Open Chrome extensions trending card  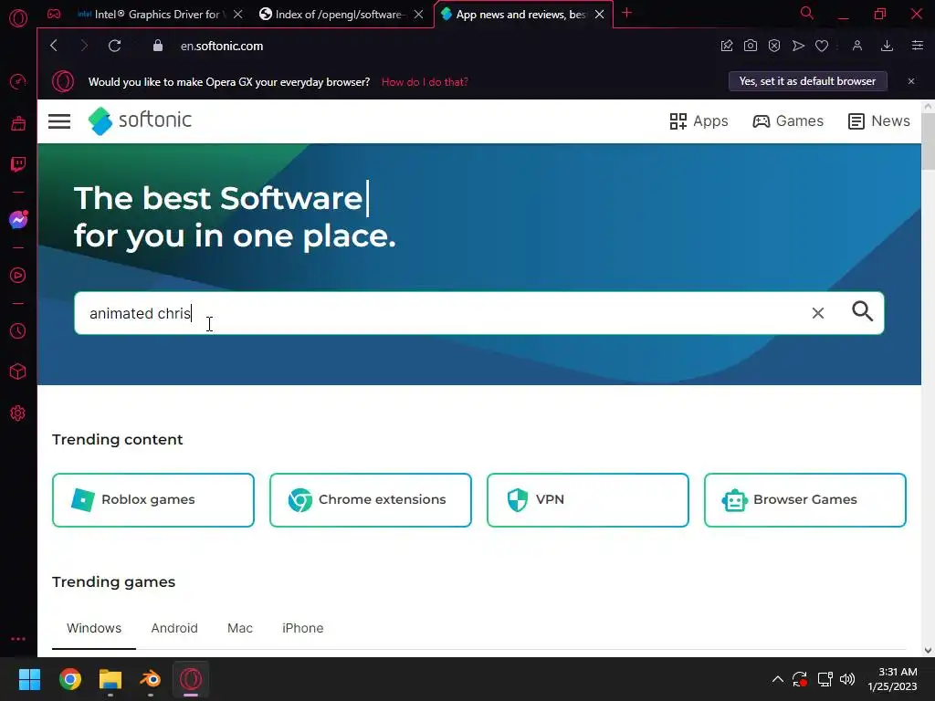[371, 500]
